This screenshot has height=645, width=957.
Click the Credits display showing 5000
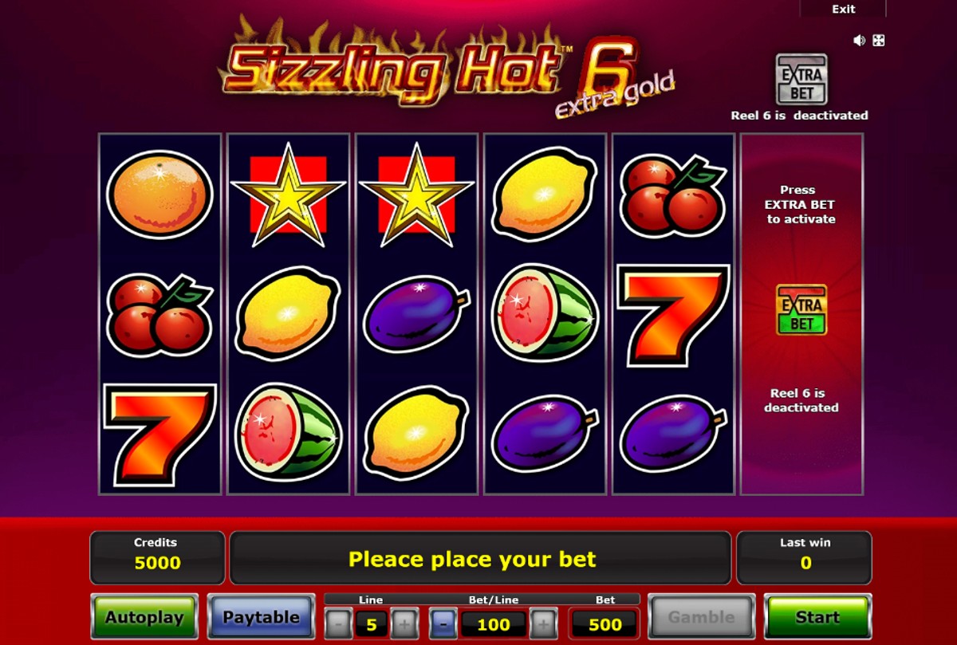click(157, 557)
